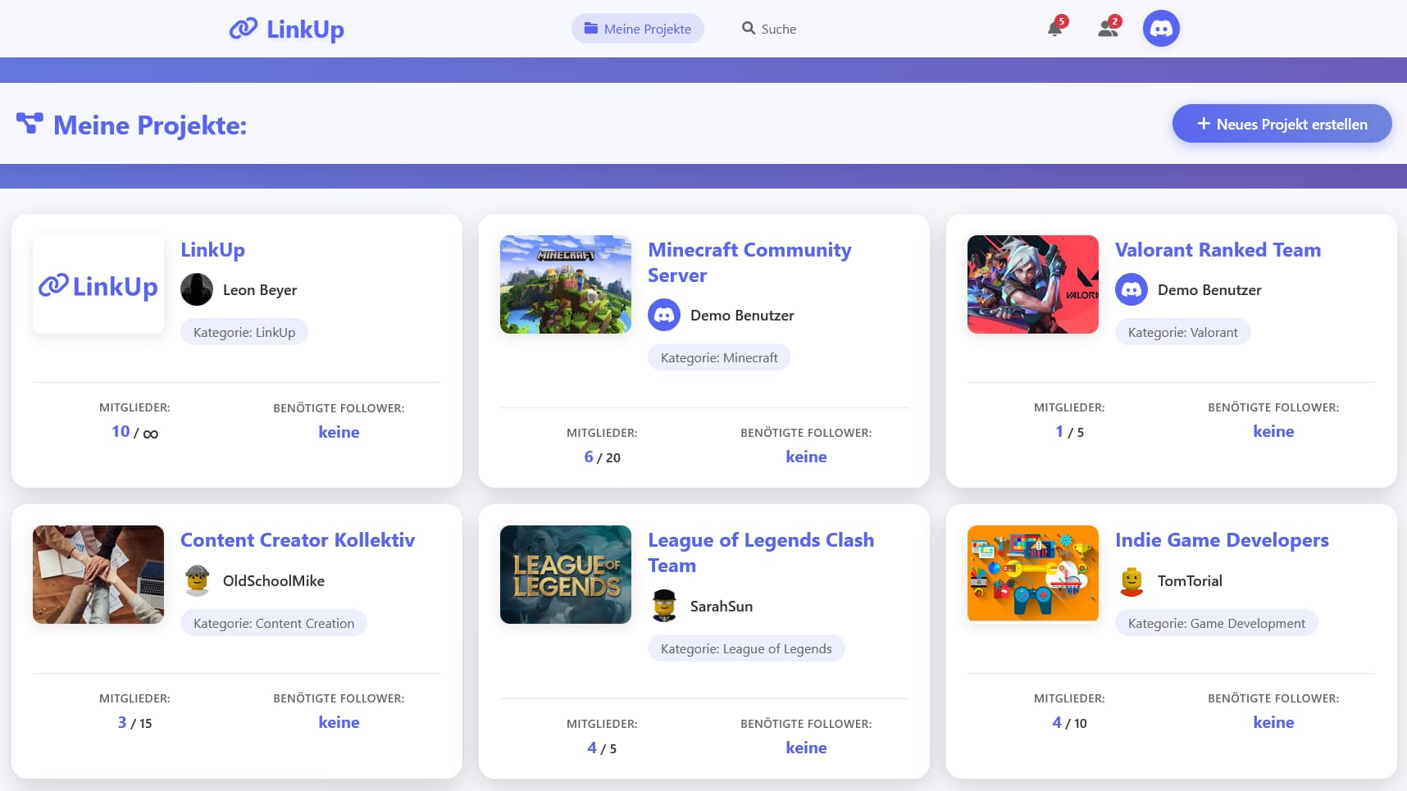Click the member count 3 / 15
Image resolution: width=1407 pixels, height=791 pixels.
pos(134,723)
